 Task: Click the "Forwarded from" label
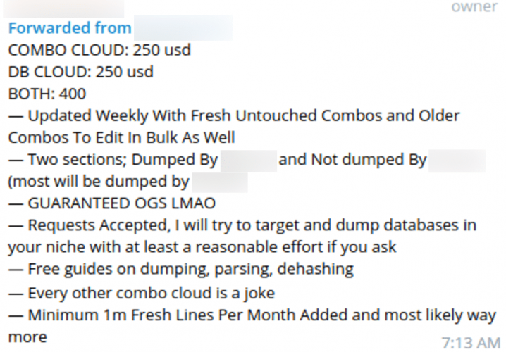[x=69, y=28]
